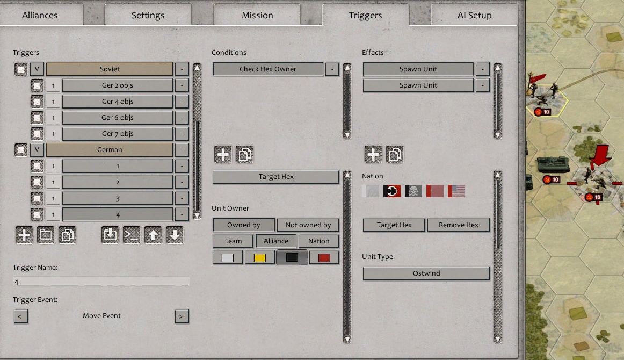Copy effect using icon under Effects list
624x360 pixels.
pos(394,155)
